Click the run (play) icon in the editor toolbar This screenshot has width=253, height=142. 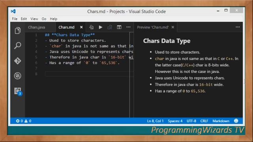point(100,27)
